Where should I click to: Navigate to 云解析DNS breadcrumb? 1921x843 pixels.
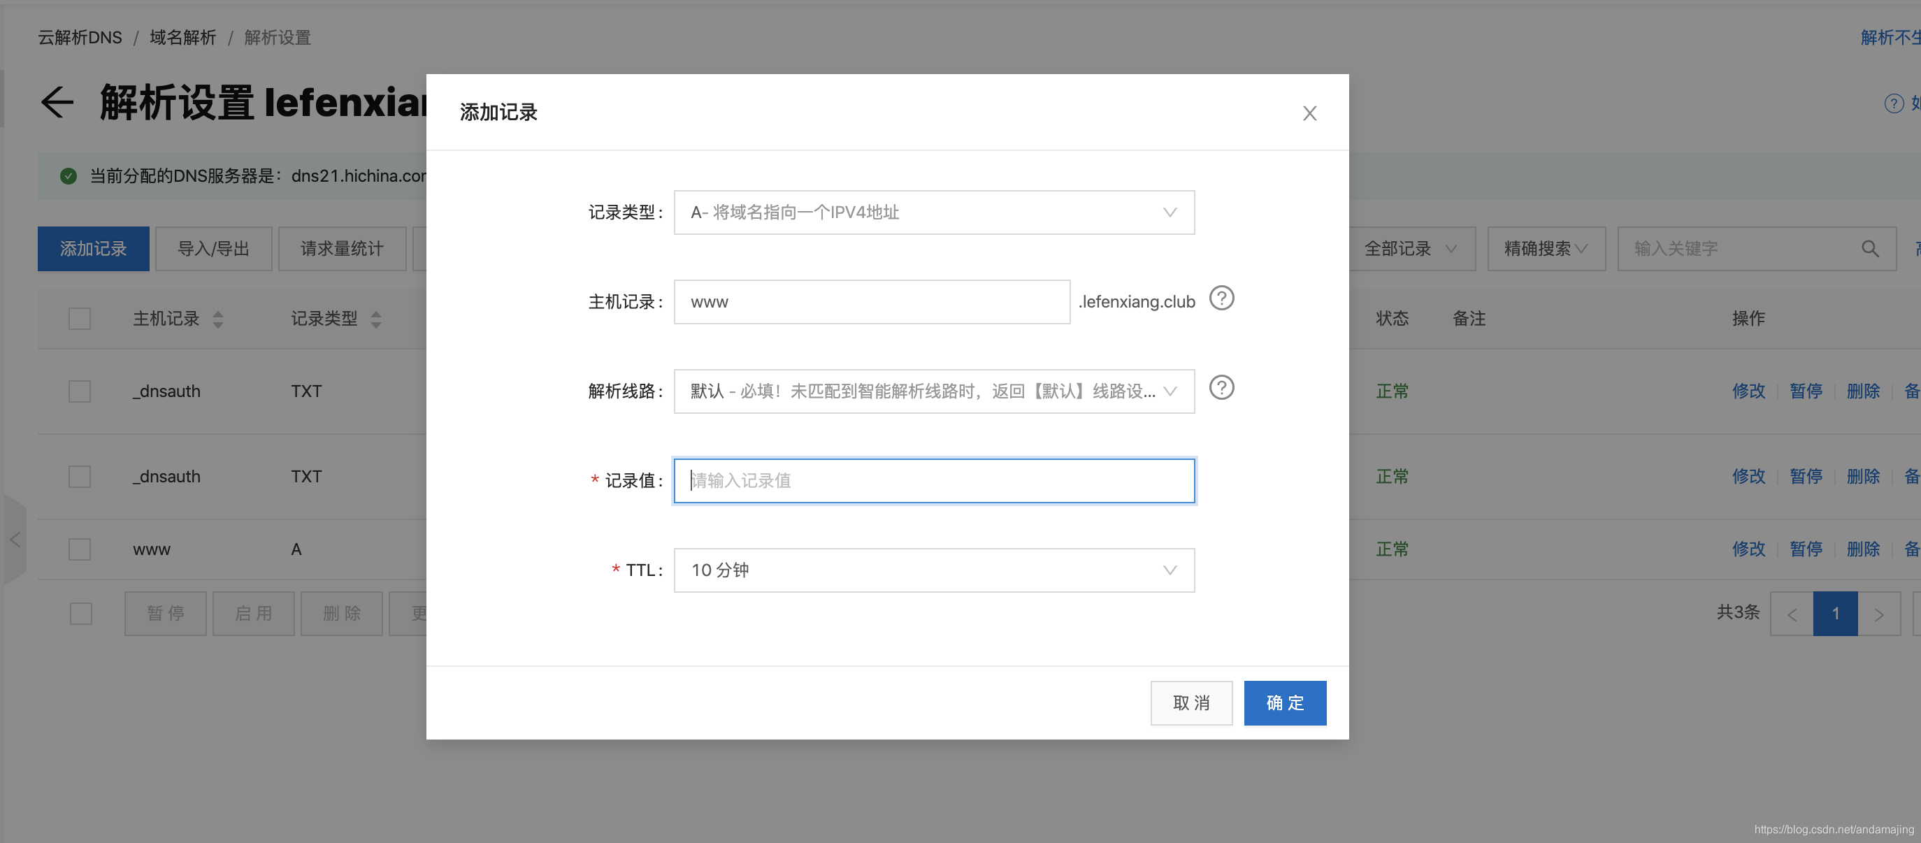click(x=79, y=36)
